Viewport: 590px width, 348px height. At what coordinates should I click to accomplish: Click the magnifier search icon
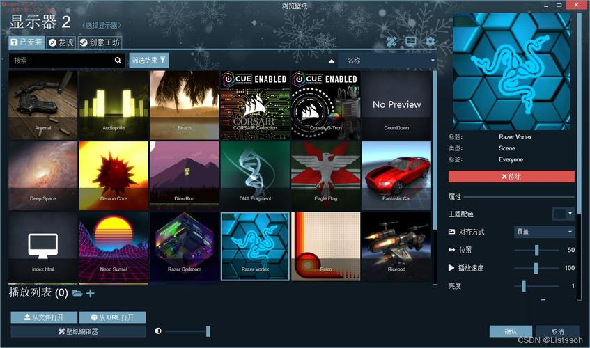(118, 61)
